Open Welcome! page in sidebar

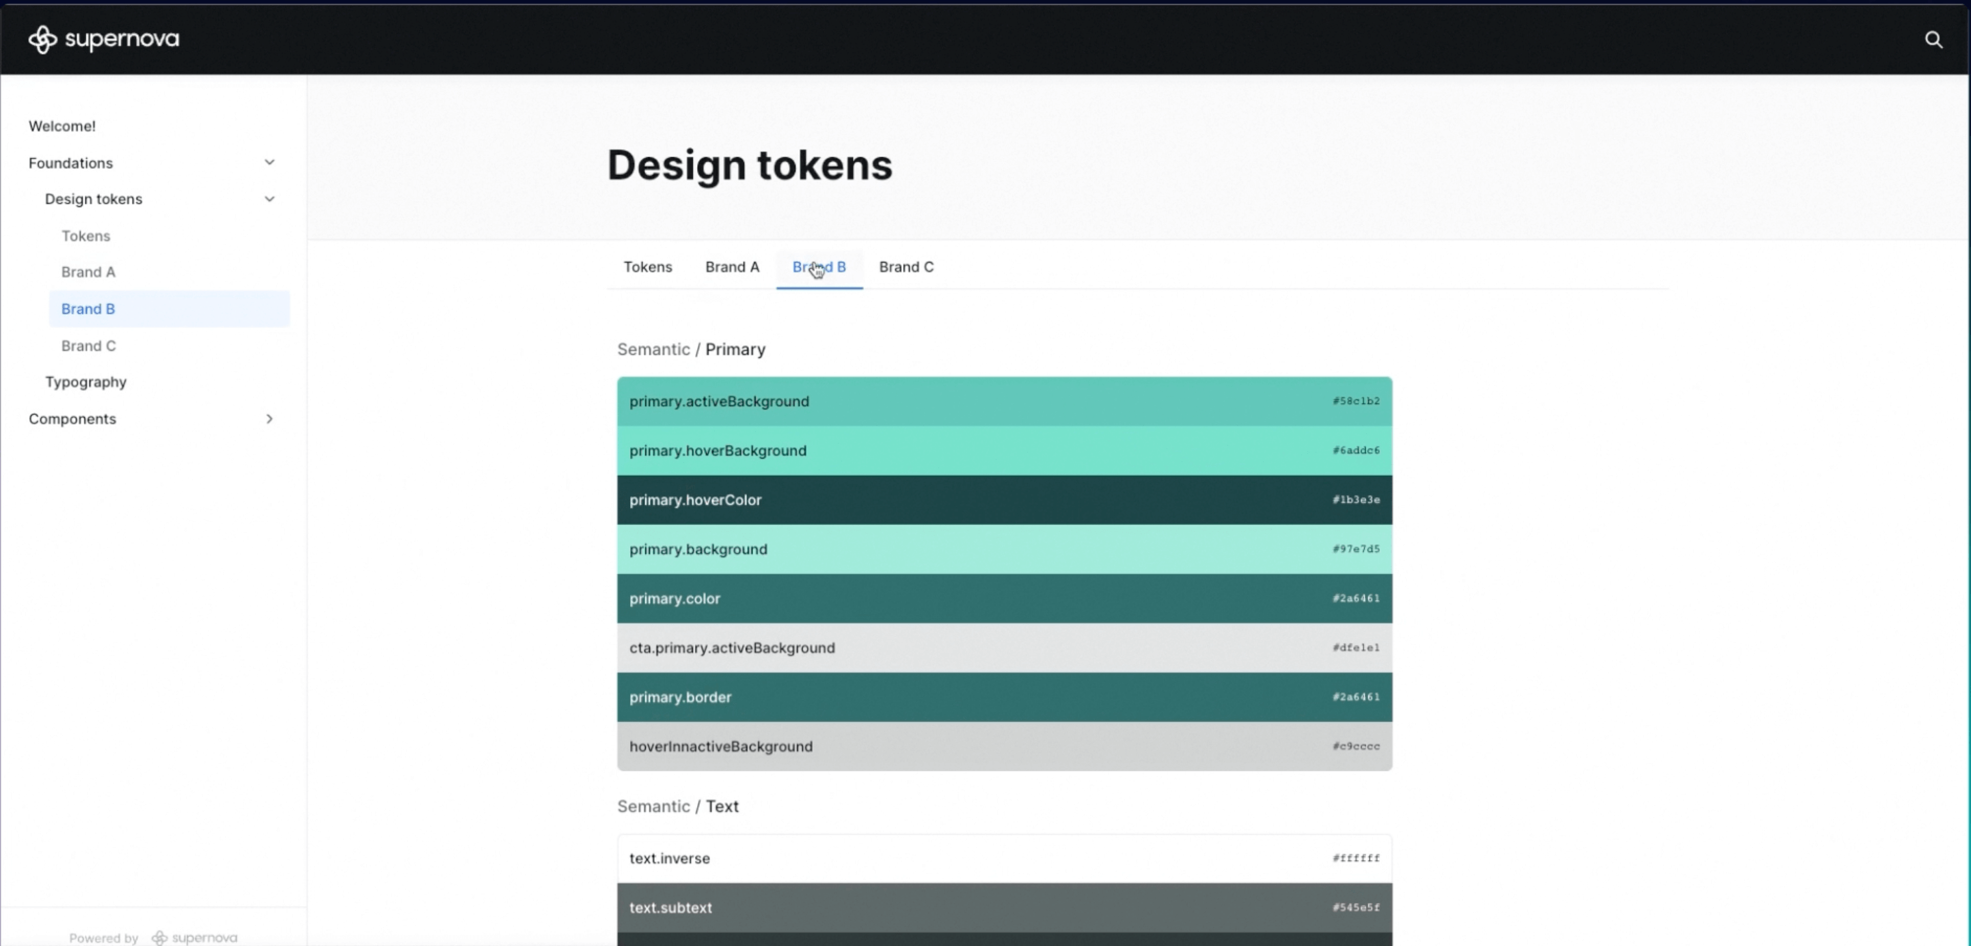(x=62, y=126)
